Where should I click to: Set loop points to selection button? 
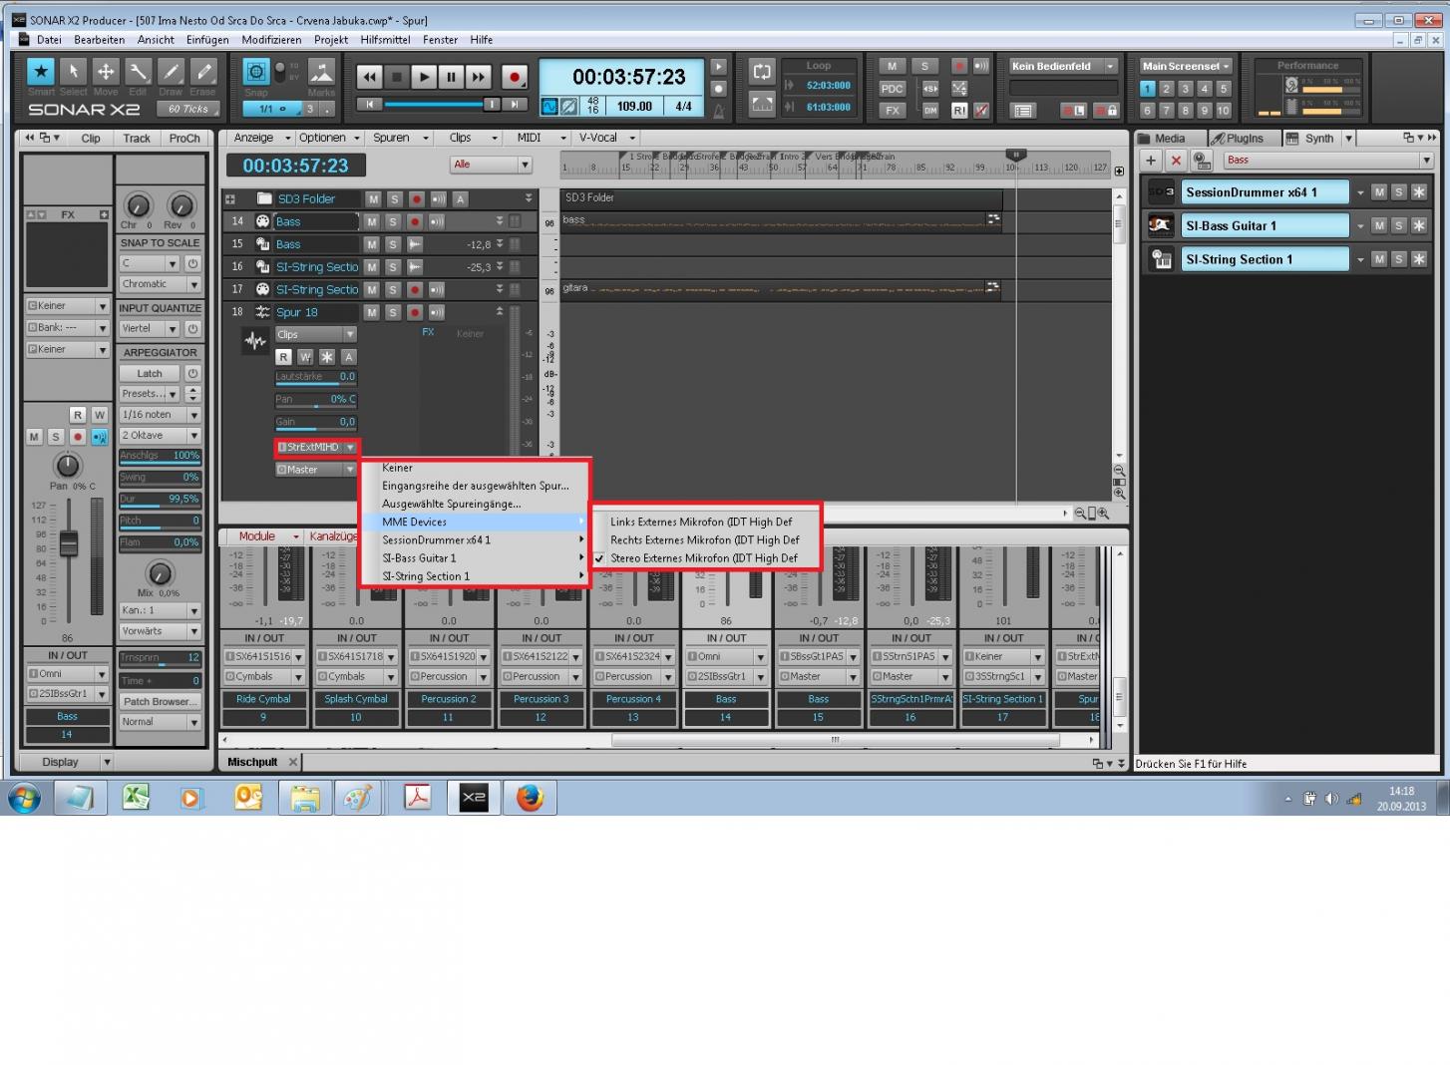pyautogui.click(x=762, y=103)
